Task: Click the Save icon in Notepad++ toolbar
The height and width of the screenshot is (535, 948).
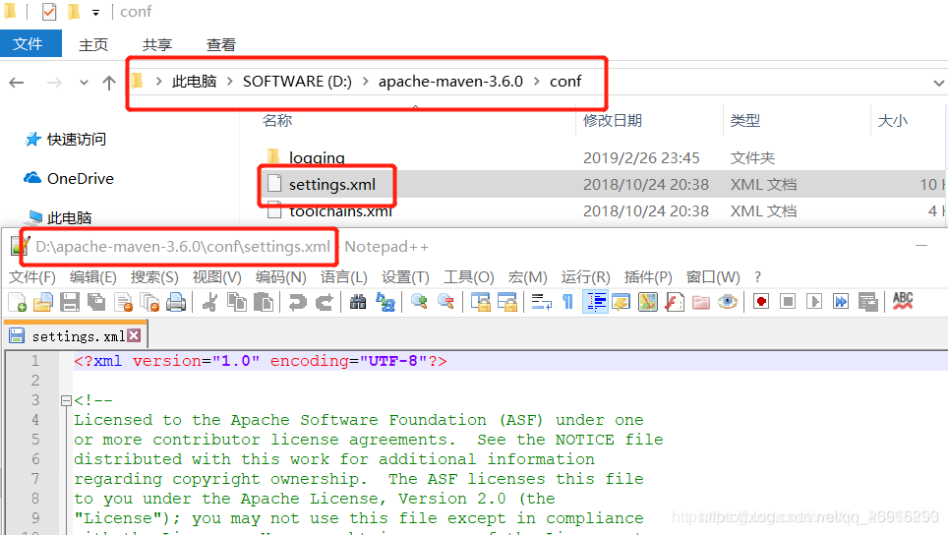Action: [70, 302]
